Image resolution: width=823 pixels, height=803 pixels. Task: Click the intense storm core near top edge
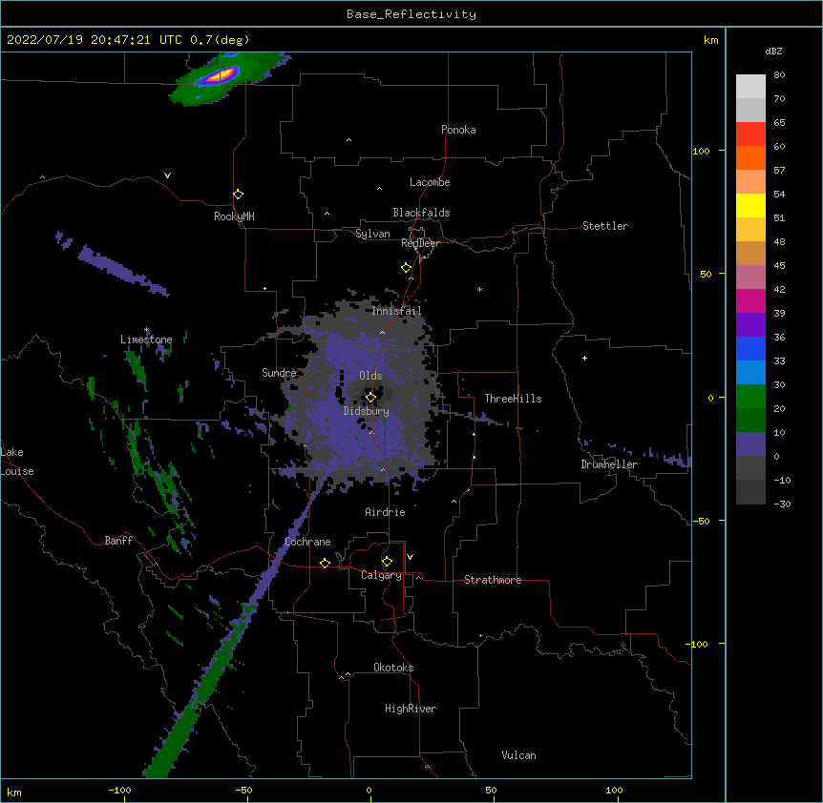(x=221, y=75)
